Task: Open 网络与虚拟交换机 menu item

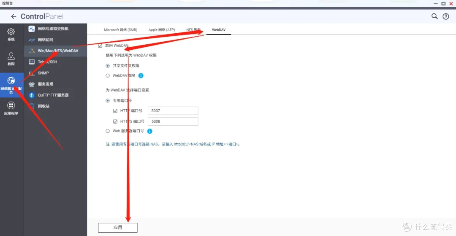Action: tap(56, 29)
